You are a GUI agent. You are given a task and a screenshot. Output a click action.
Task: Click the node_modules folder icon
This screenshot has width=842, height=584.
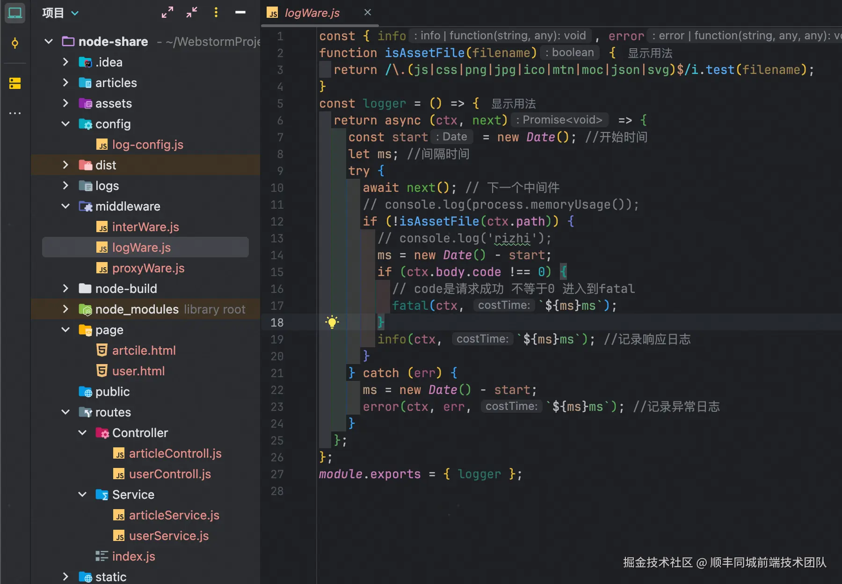pyautogui.click(x=85, y=309)
